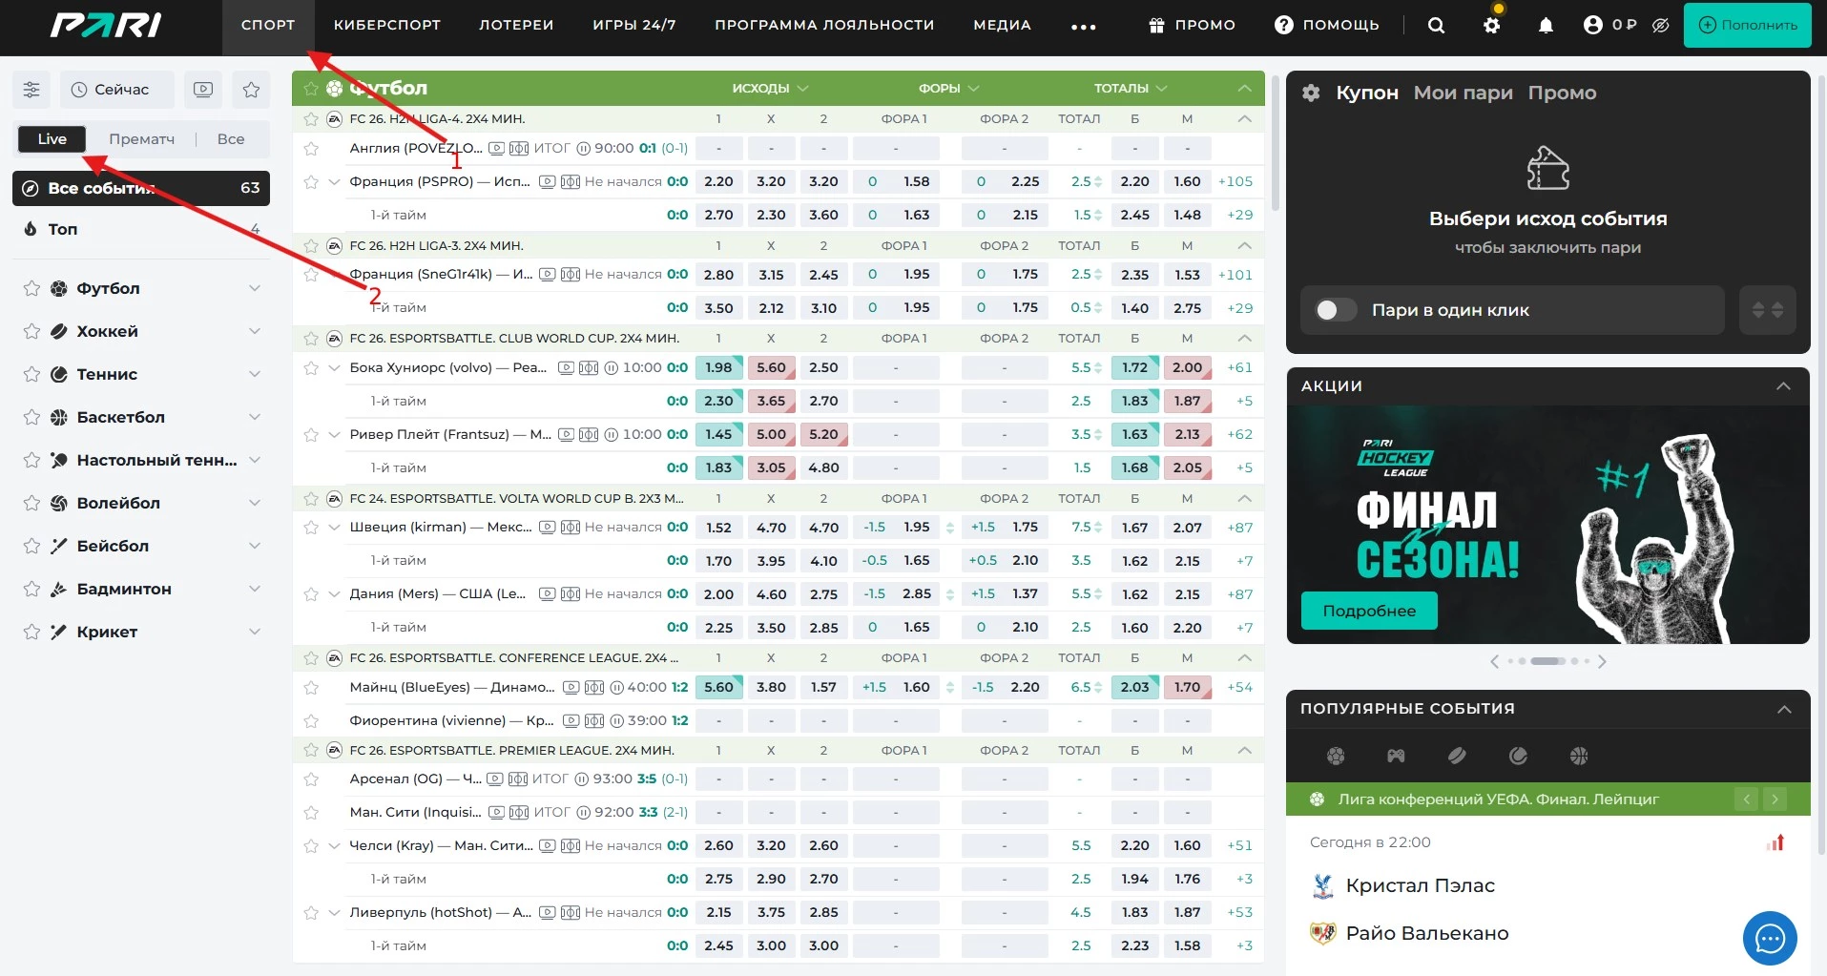Open the ИСХОДЫ column dropdown
Image resolution: width=1827 pixels, height=976 pixels.
coord(771,89)
